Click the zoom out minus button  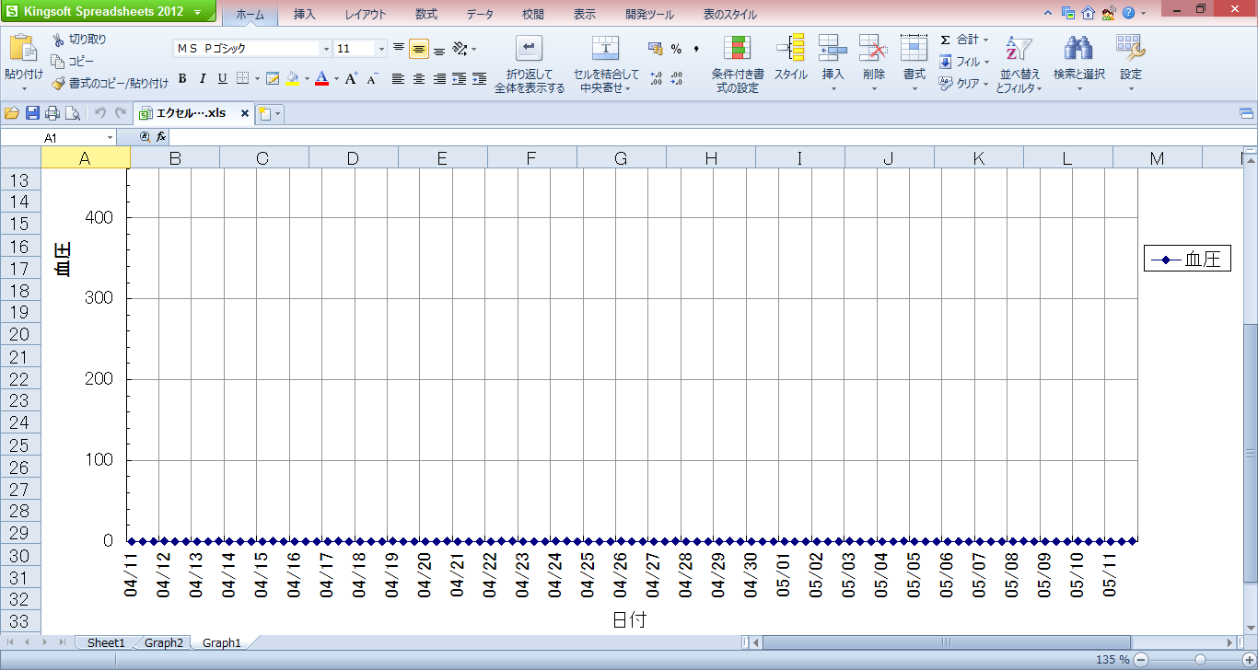click(x=1142, y=660)
